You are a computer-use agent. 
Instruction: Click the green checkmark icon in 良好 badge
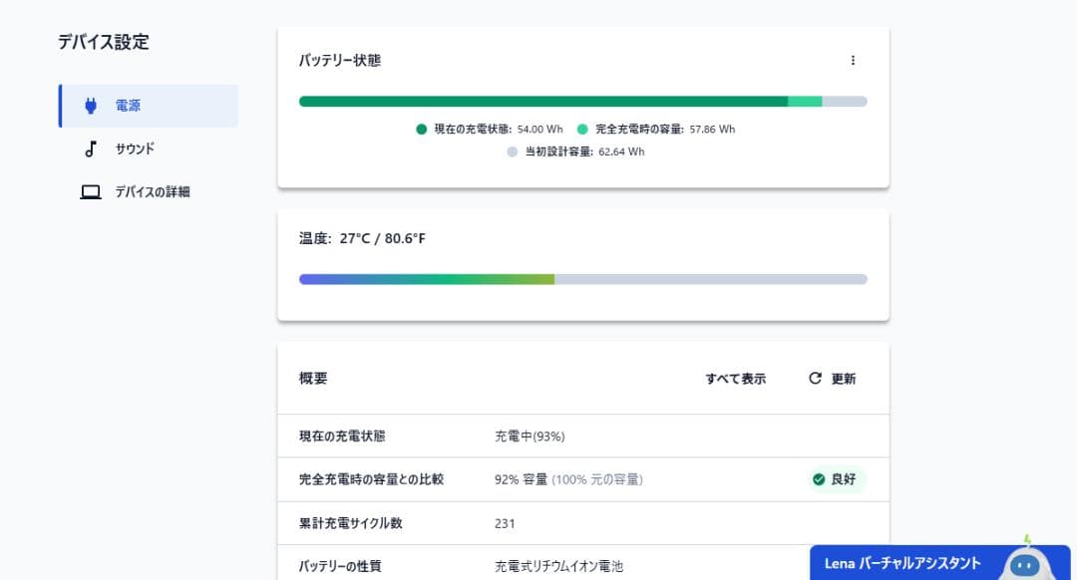819,479
